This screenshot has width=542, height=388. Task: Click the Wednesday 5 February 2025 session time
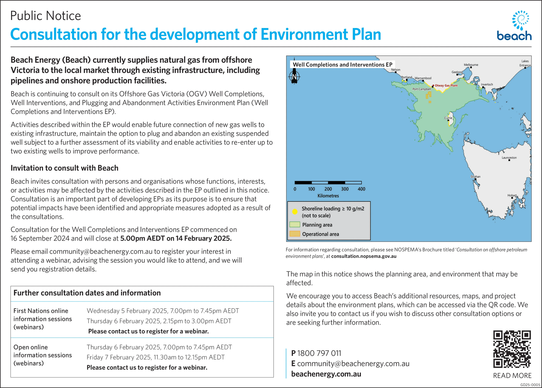pyautogui.click(x=163, y=311)
